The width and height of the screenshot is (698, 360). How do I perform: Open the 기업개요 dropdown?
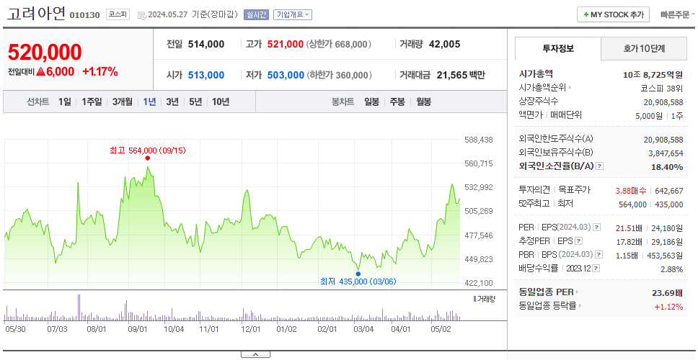293,14
